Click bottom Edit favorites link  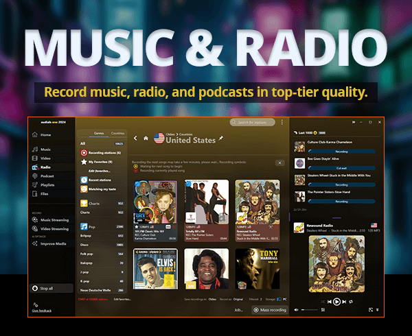122,299
